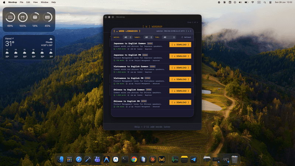The image size is (295, 166).
Task: Click the Hanoi weather widget
Action: (x=29, y=48)
